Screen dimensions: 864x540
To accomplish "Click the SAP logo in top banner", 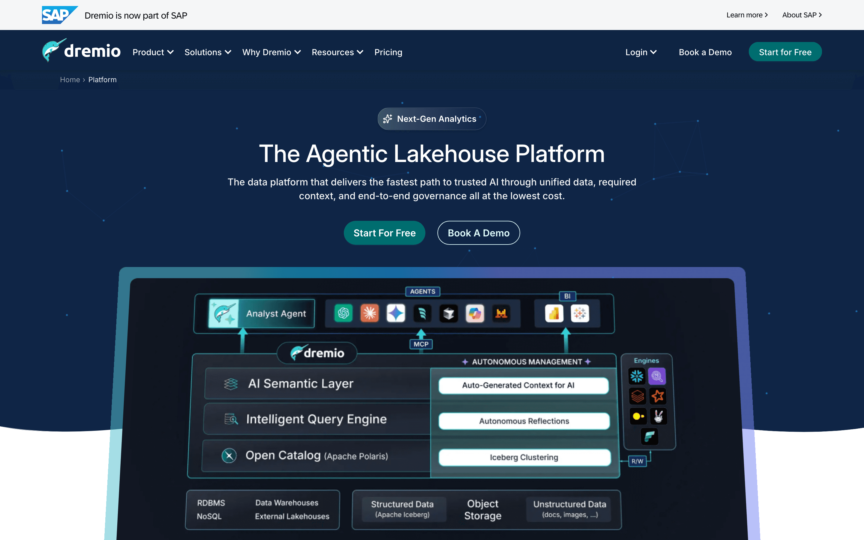I will click(x=60, y=15).
